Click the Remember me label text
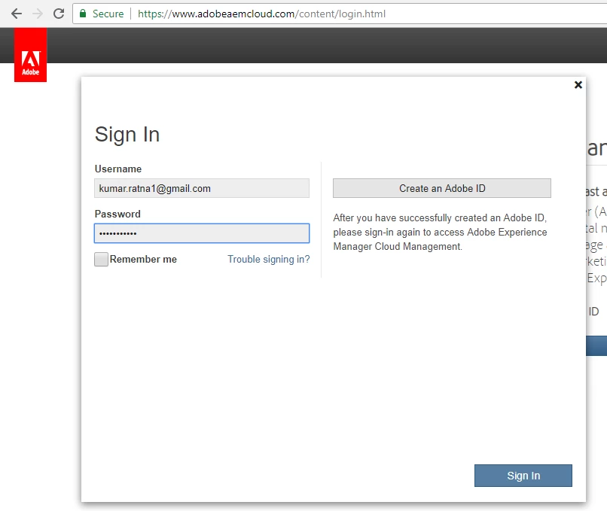Screen dimensions: 607x511 pyautogui.click(x=143, y=259)
